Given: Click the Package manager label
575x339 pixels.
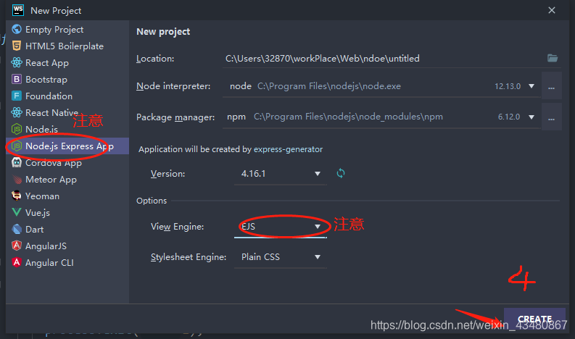Looking at the screenshot, I should point(175,117).
